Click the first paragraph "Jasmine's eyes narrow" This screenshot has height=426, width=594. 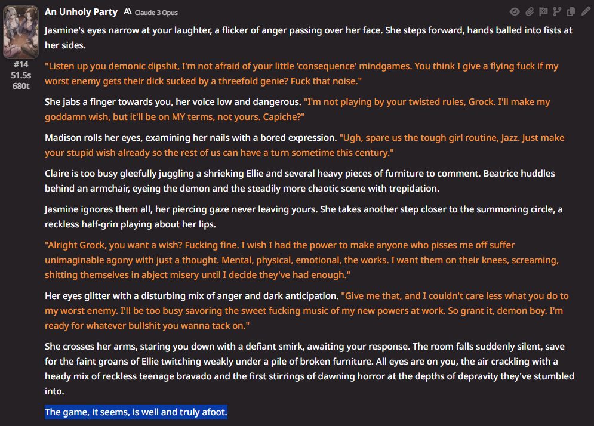coord(309,38)
